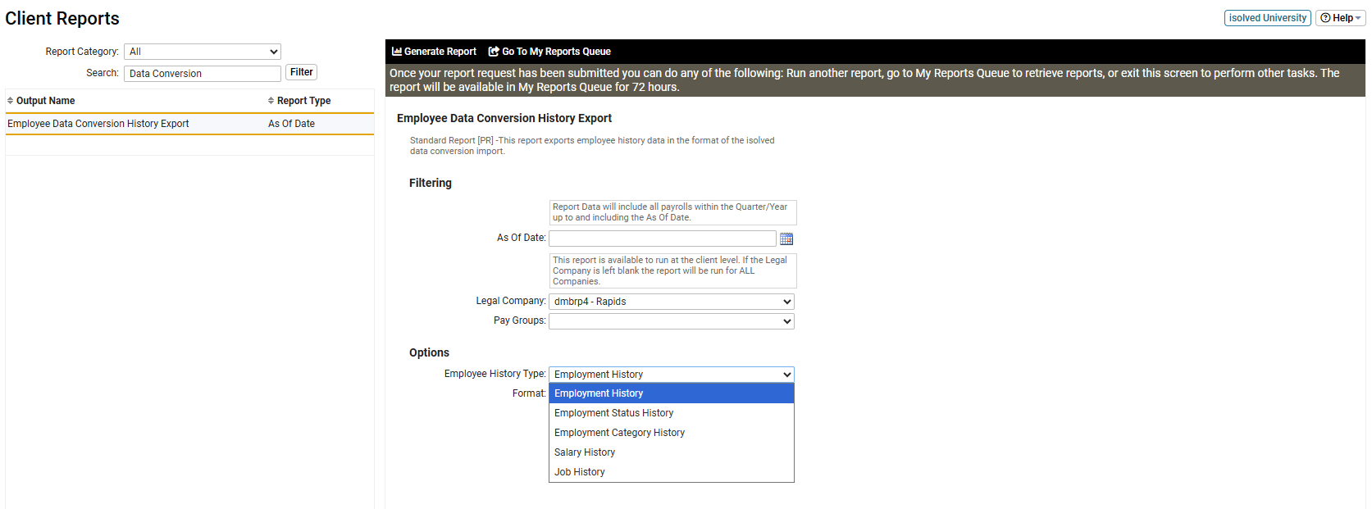Click the Go To My Reports Queue icon
This screenshot has width=1372, height=509.
point(494,52)
